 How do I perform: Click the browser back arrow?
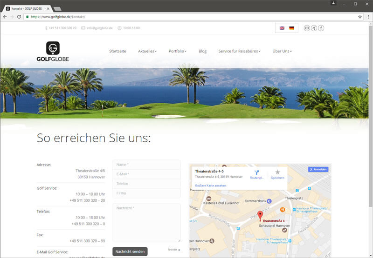point(5,17)
